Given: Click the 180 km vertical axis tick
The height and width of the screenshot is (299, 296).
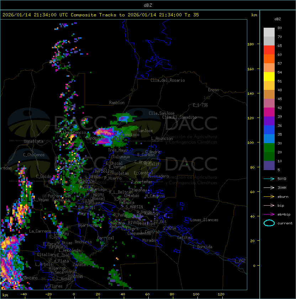Looking at the screenshot, I should tap(250, 44).
